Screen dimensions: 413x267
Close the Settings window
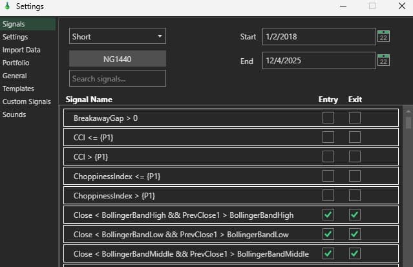tap(402, 6)
